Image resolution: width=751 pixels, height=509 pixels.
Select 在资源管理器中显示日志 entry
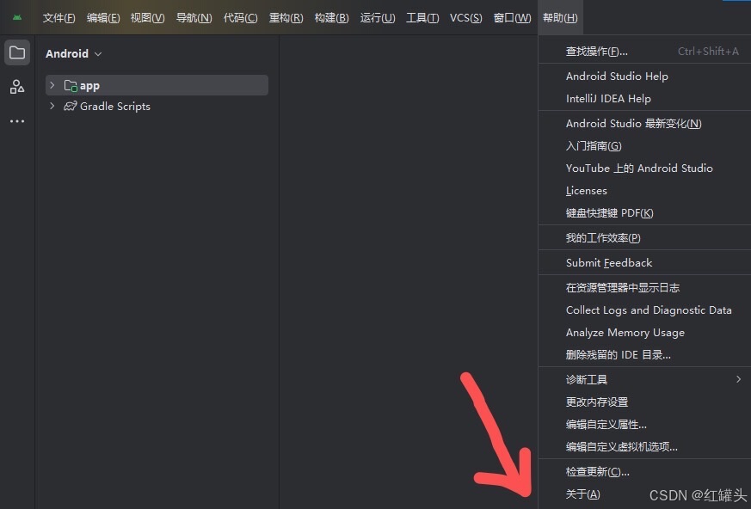coord(644,288)
